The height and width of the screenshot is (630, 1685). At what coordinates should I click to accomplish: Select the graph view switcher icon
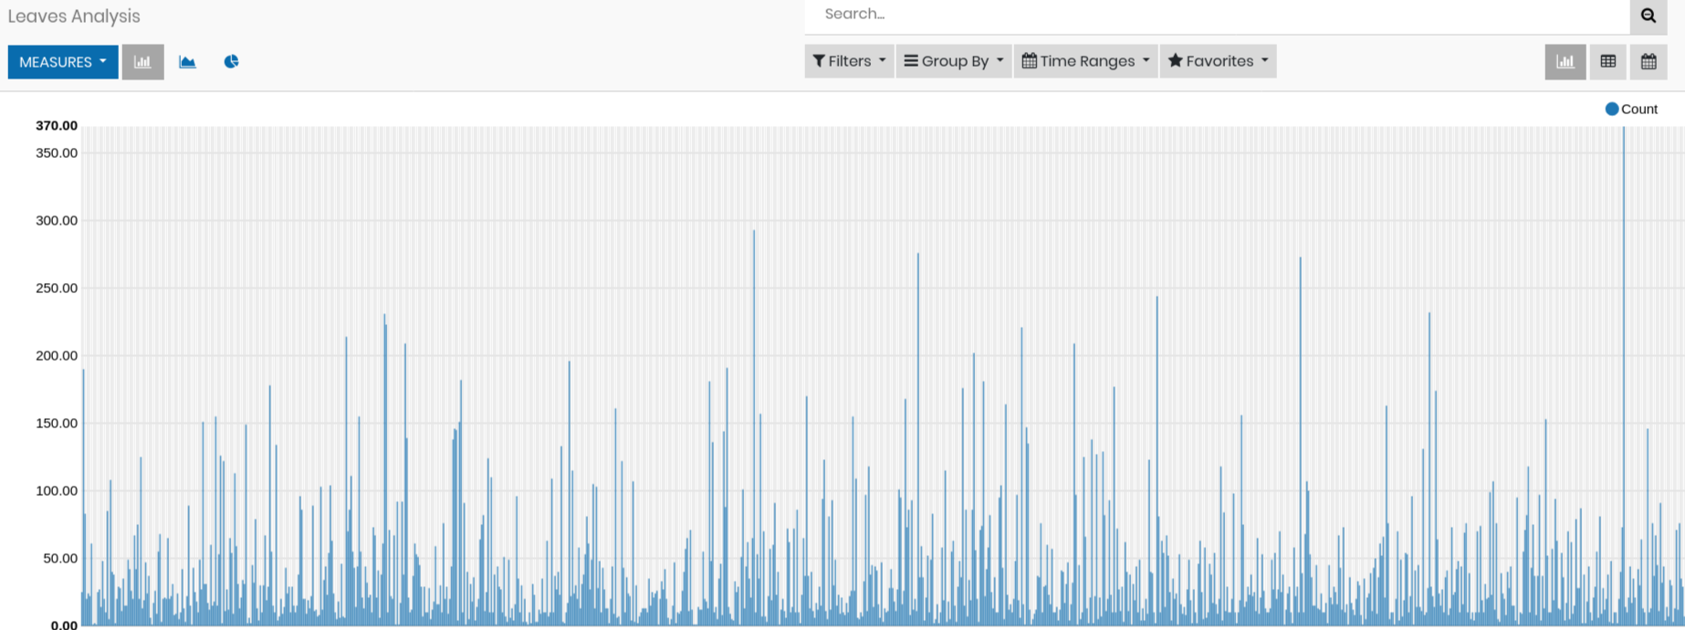pyautogui.click(x=1565, y=62)
